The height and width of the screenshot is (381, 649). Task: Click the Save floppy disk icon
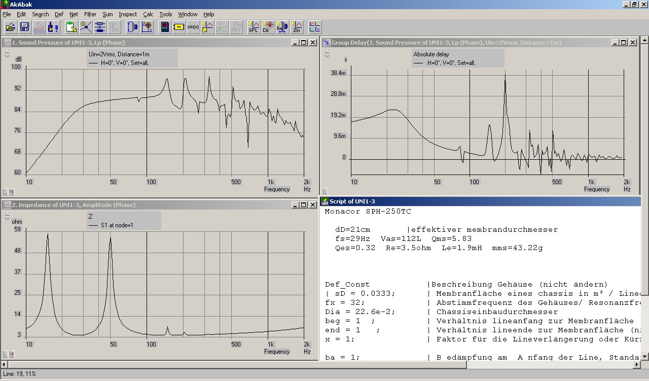pos(24,27)
